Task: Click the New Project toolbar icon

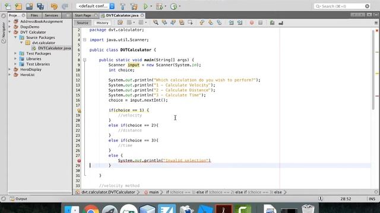Action: tap(18, 6)
